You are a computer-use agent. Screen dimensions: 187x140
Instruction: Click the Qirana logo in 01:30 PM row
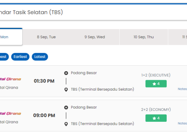(x=11, y=79)
